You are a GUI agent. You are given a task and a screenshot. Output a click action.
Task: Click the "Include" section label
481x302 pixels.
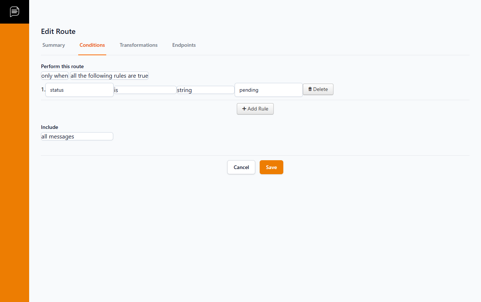pos(49,127)
